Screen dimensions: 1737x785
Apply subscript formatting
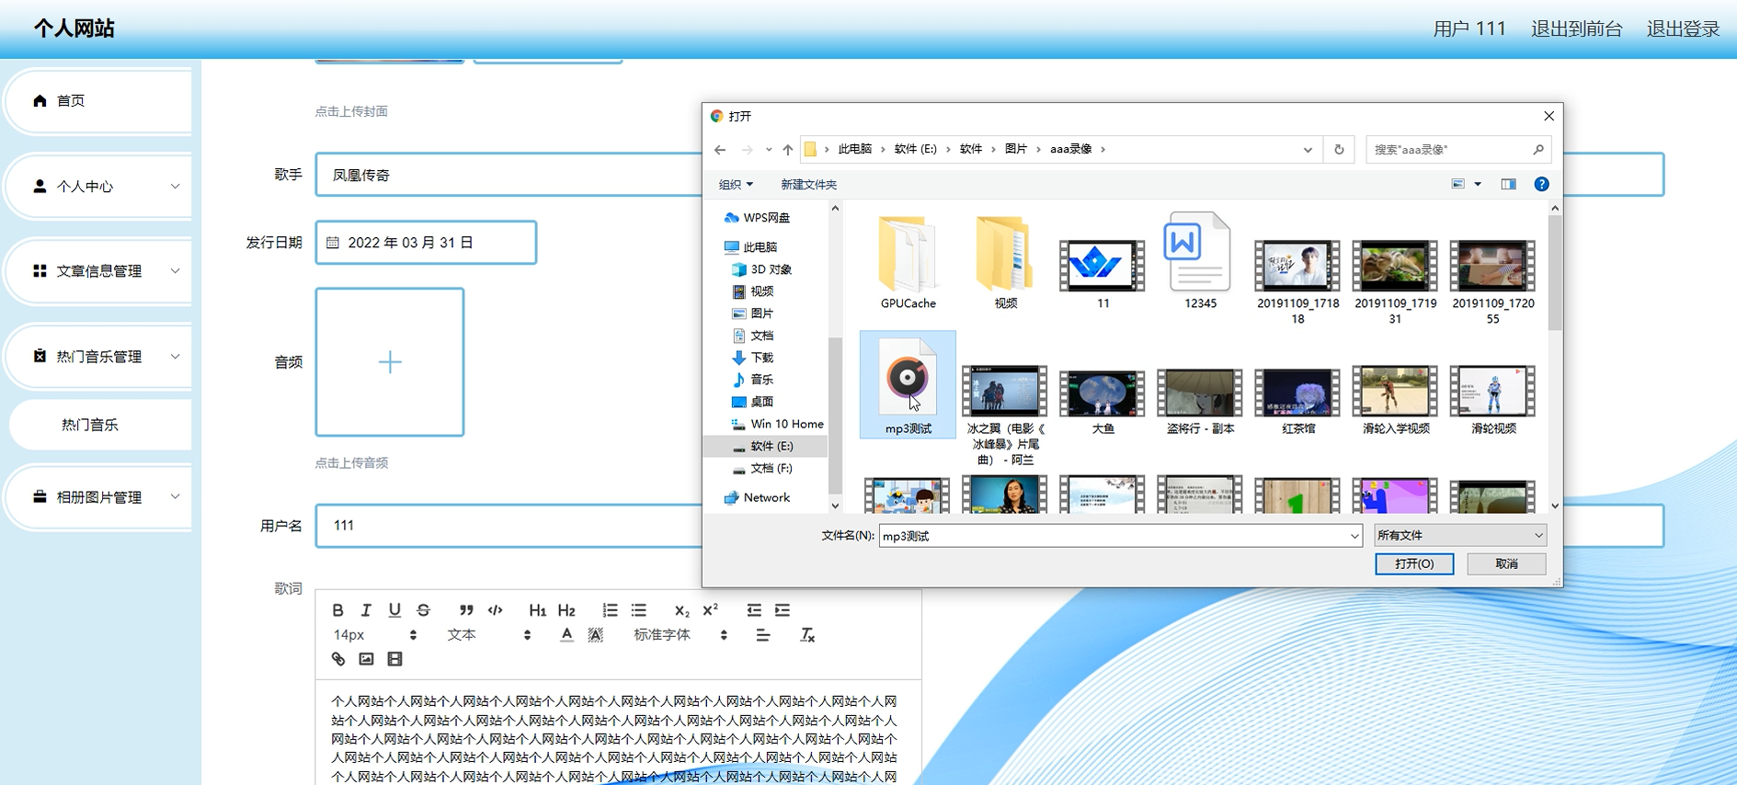[681, 610]
